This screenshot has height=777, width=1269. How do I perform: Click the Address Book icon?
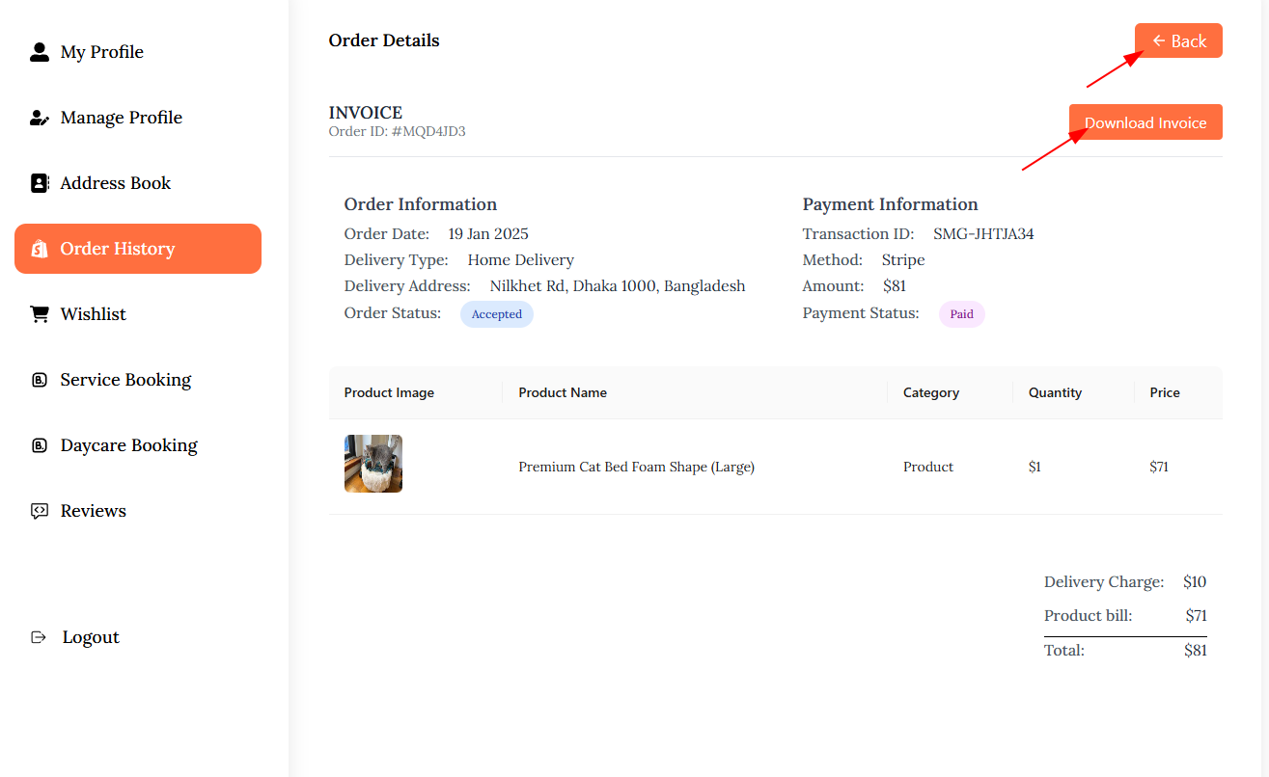[x=40, y=183]
